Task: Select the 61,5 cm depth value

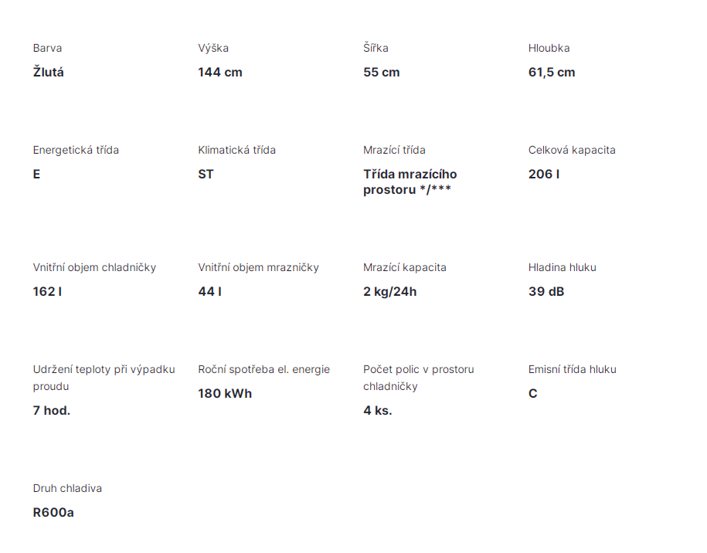Action: point(552,73)
